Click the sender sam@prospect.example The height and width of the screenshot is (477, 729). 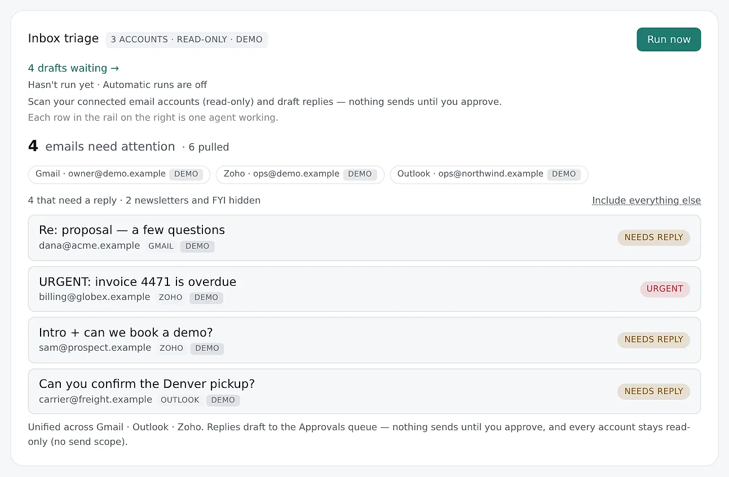tap(95, 348)
